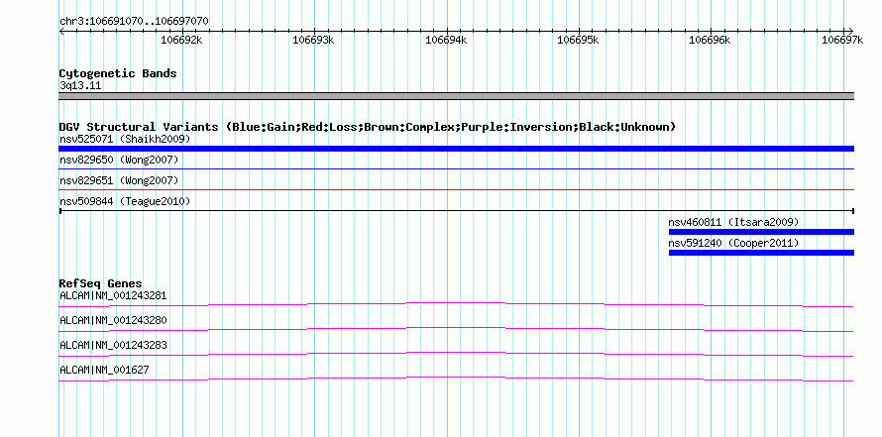The image size is (882, 437).
Task: Open ALCAM|NM_001243283 transcript label
Action: [113, 345]
